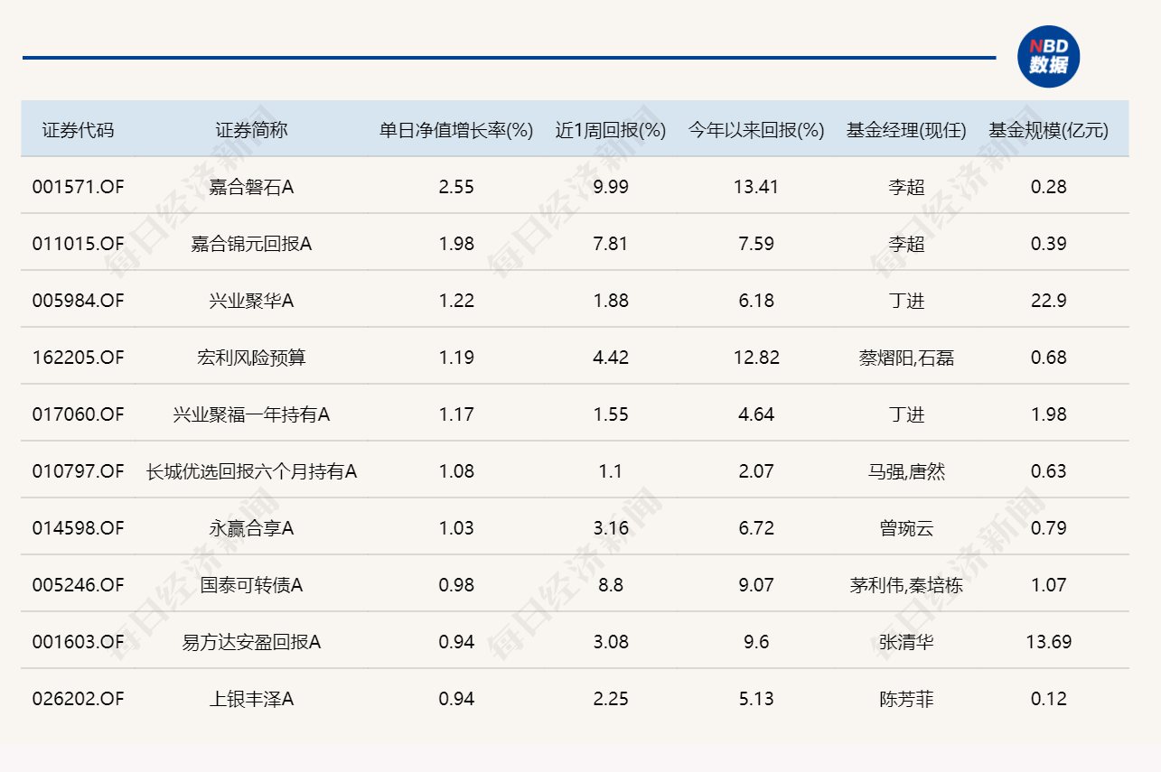Screen dimensions: 1161x772
Task: Select the 证券代码 column header
Action: point(77,129)
